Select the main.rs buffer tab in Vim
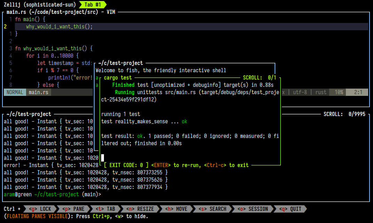Viewport: 373px width, 223px height. pyautogui.click(x=39, y=92)
